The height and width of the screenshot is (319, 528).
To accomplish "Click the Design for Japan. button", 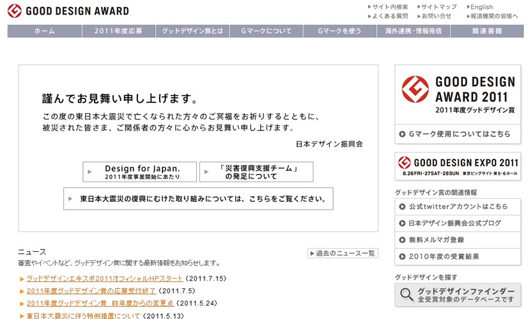I will point(140,172).
